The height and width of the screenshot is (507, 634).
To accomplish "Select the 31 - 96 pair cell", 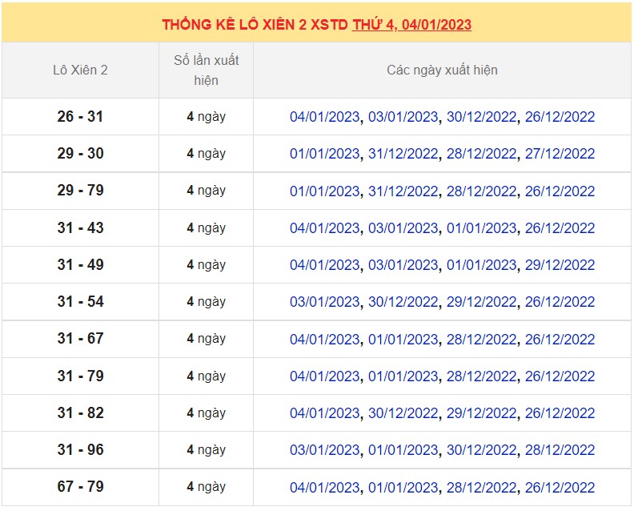I will tap(80, 450).
